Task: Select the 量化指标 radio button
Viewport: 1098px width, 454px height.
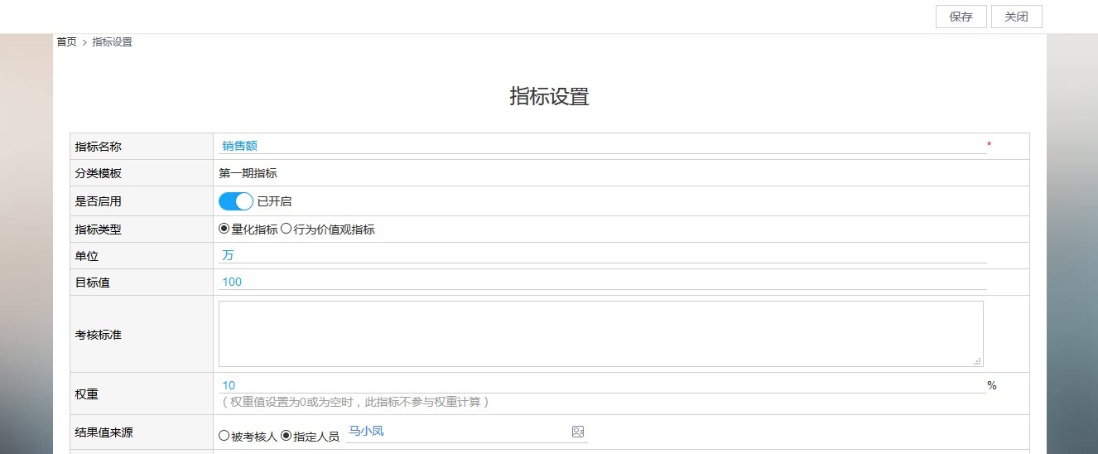Action: (x=224, y=229)
